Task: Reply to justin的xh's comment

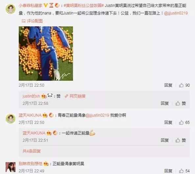Action: 165,103
